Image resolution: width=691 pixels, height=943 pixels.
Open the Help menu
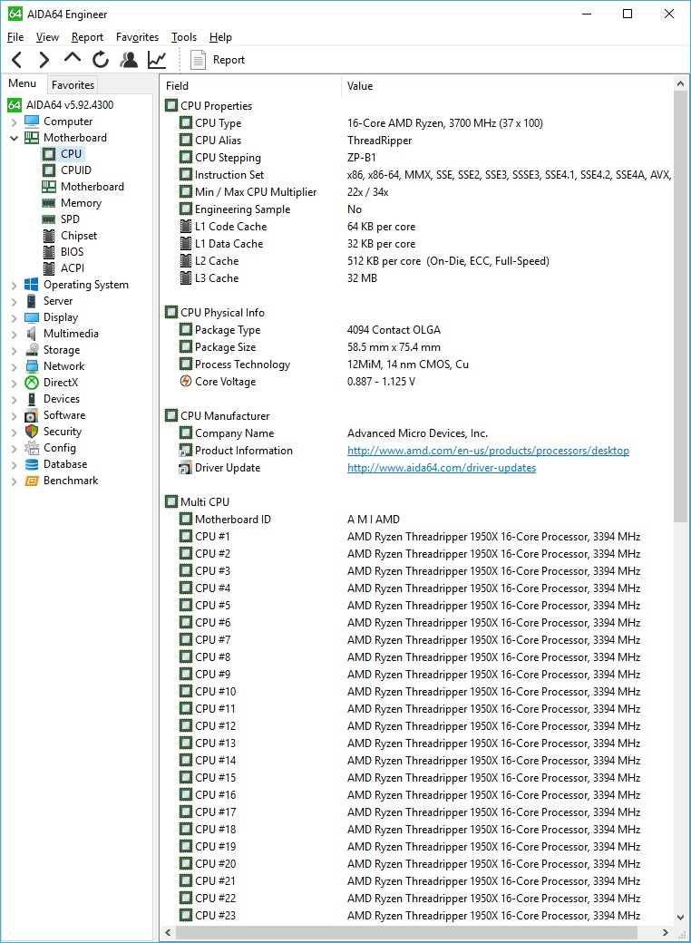220,36
